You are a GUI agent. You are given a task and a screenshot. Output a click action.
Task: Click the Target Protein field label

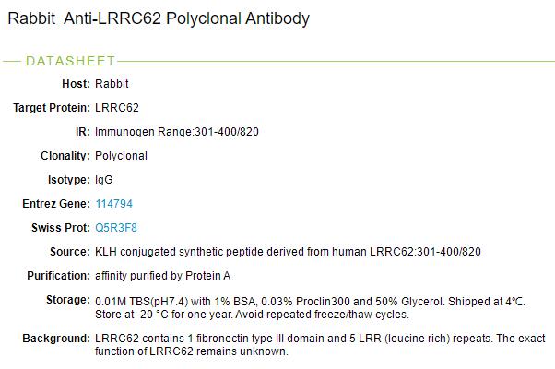pos(52,108)
